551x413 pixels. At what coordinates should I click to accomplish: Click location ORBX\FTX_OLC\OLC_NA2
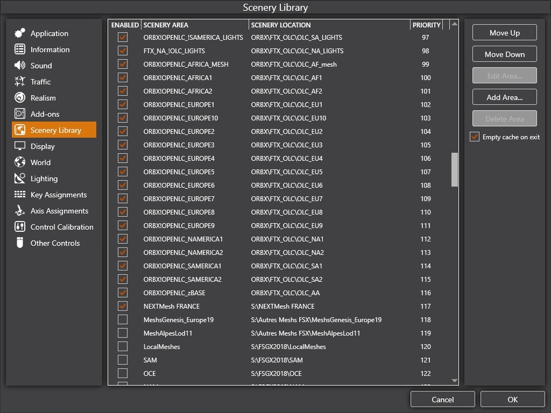tap(287, 253)
